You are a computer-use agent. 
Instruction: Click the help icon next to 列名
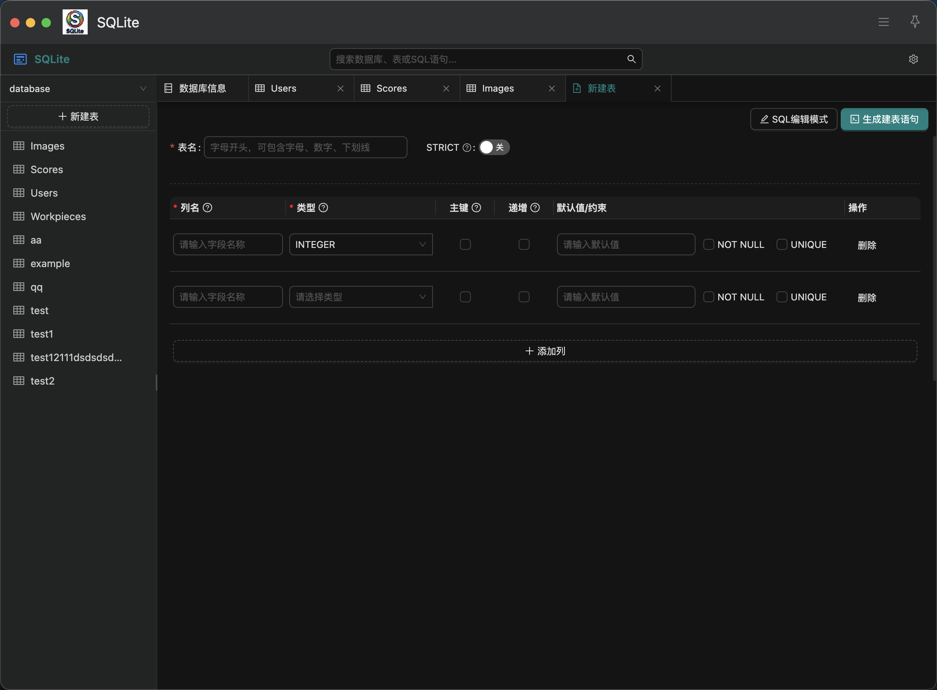207,208
